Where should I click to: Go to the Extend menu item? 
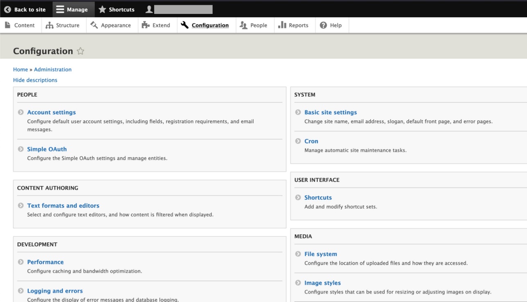pyautogui.click(x=158, y=25)
